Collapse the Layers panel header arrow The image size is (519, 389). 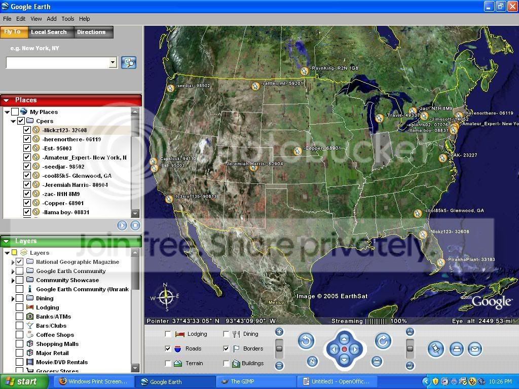(x=6, y=241)
